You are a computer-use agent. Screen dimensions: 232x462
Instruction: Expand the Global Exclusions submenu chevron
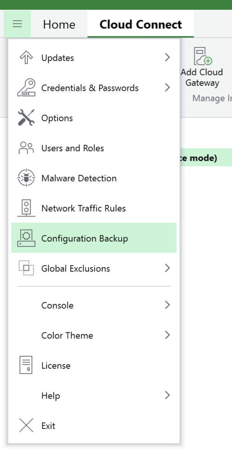coord(167,268)
